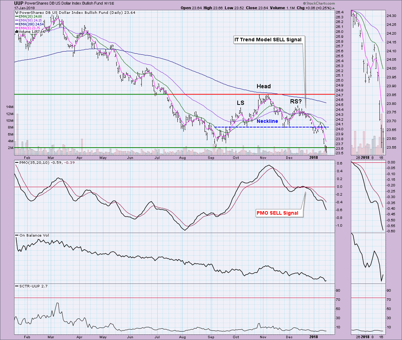
Task: Click the 2M volume axis label
Action: pos(11,148)
